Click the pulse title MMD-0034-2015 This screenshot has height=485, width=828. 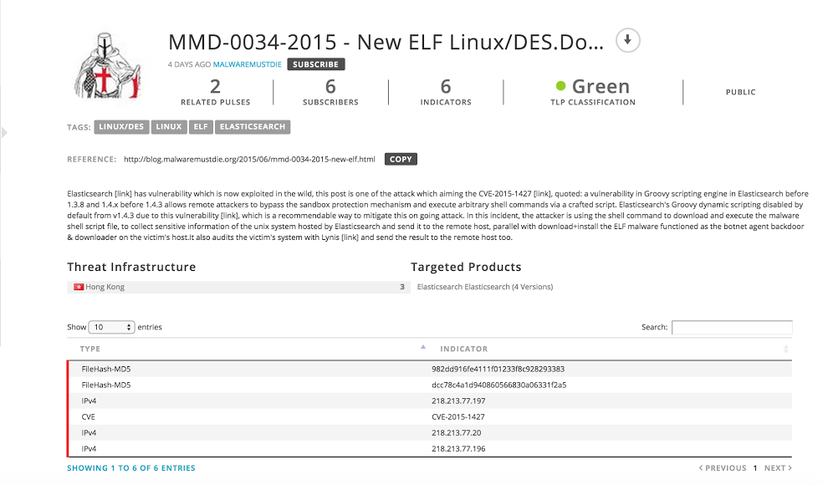click(386, 42)
